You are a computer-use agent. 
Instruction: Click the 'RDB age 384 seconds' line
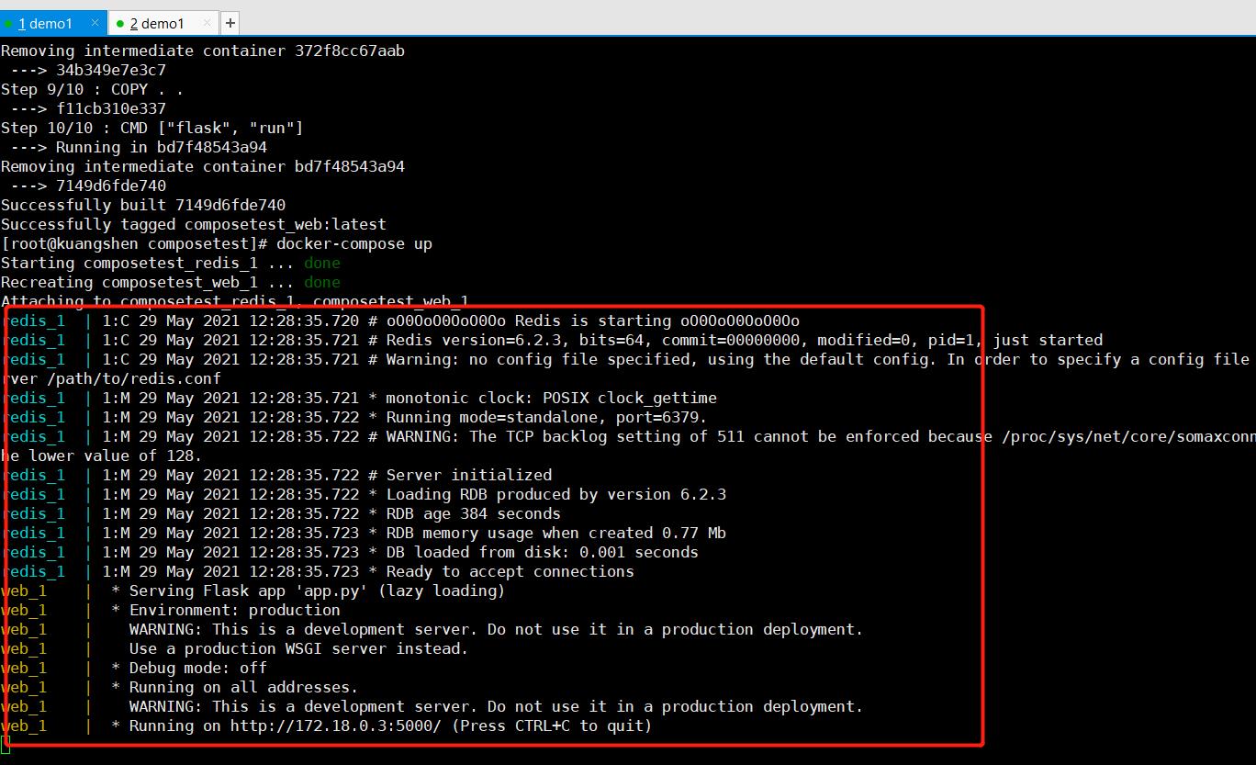tap(281, 514)
